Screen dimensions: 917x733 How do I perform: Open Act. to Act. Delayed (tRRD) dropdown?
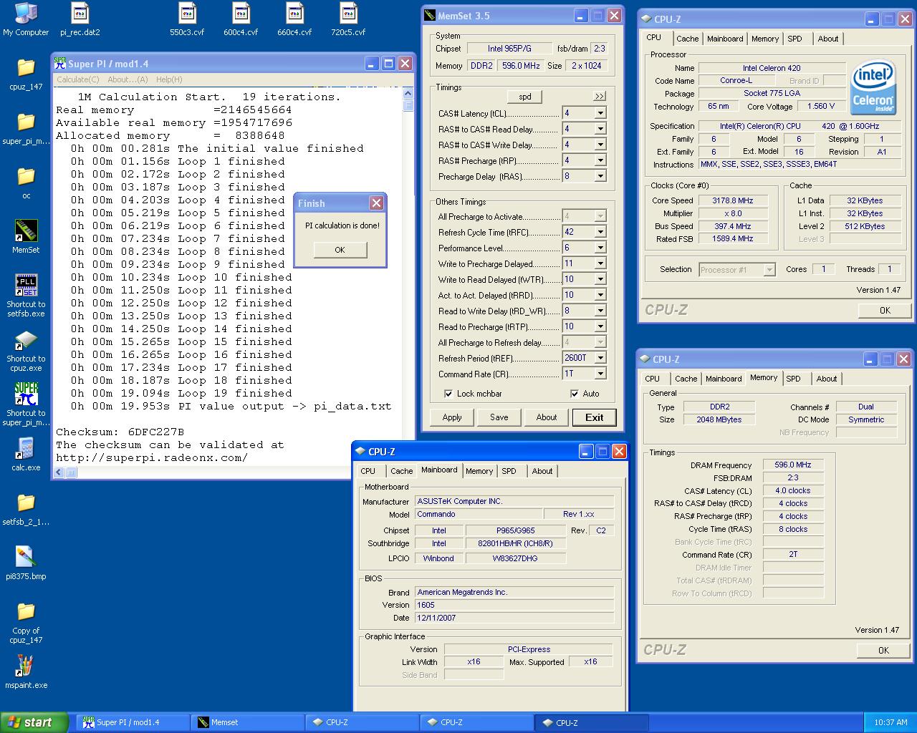coord(600,295)
